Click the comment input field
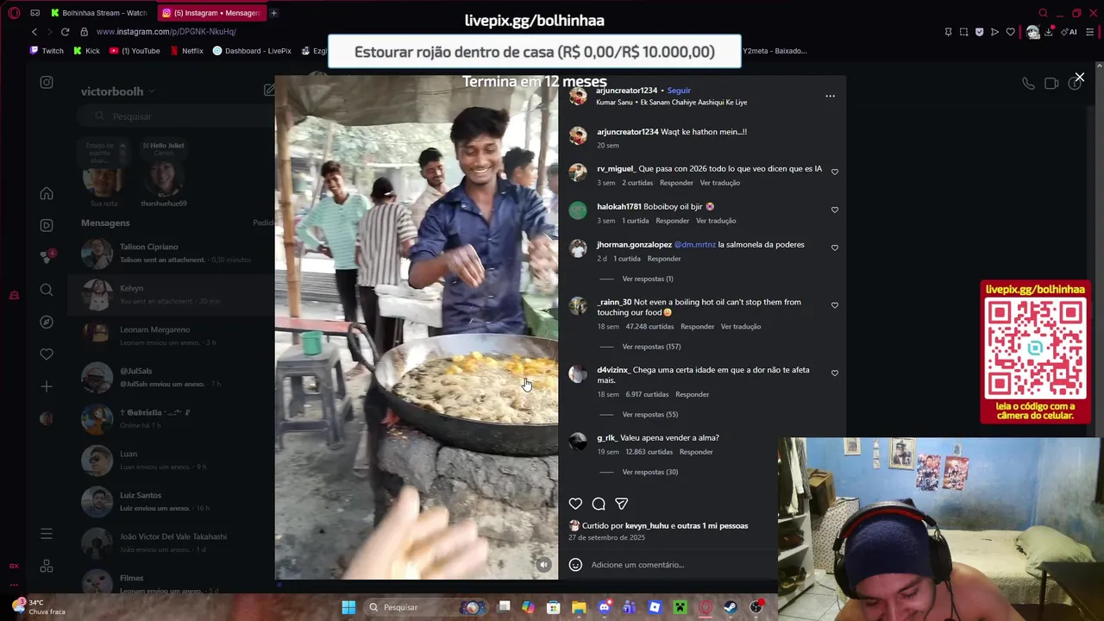 coord(673,565)
